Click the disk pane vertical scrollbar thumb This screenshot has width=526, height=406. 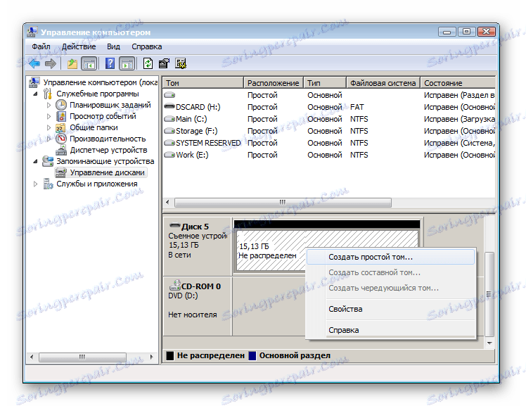(x=489, y=294)
